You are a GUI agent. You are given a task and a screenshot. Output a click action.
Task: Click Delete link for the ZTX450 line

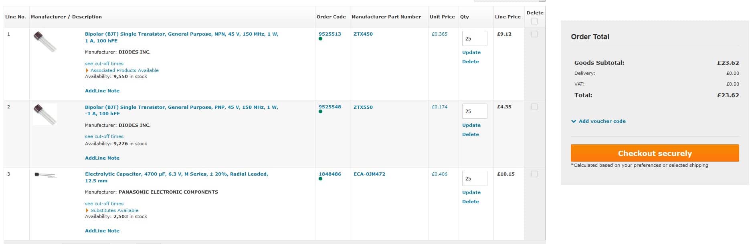[471, 62]
